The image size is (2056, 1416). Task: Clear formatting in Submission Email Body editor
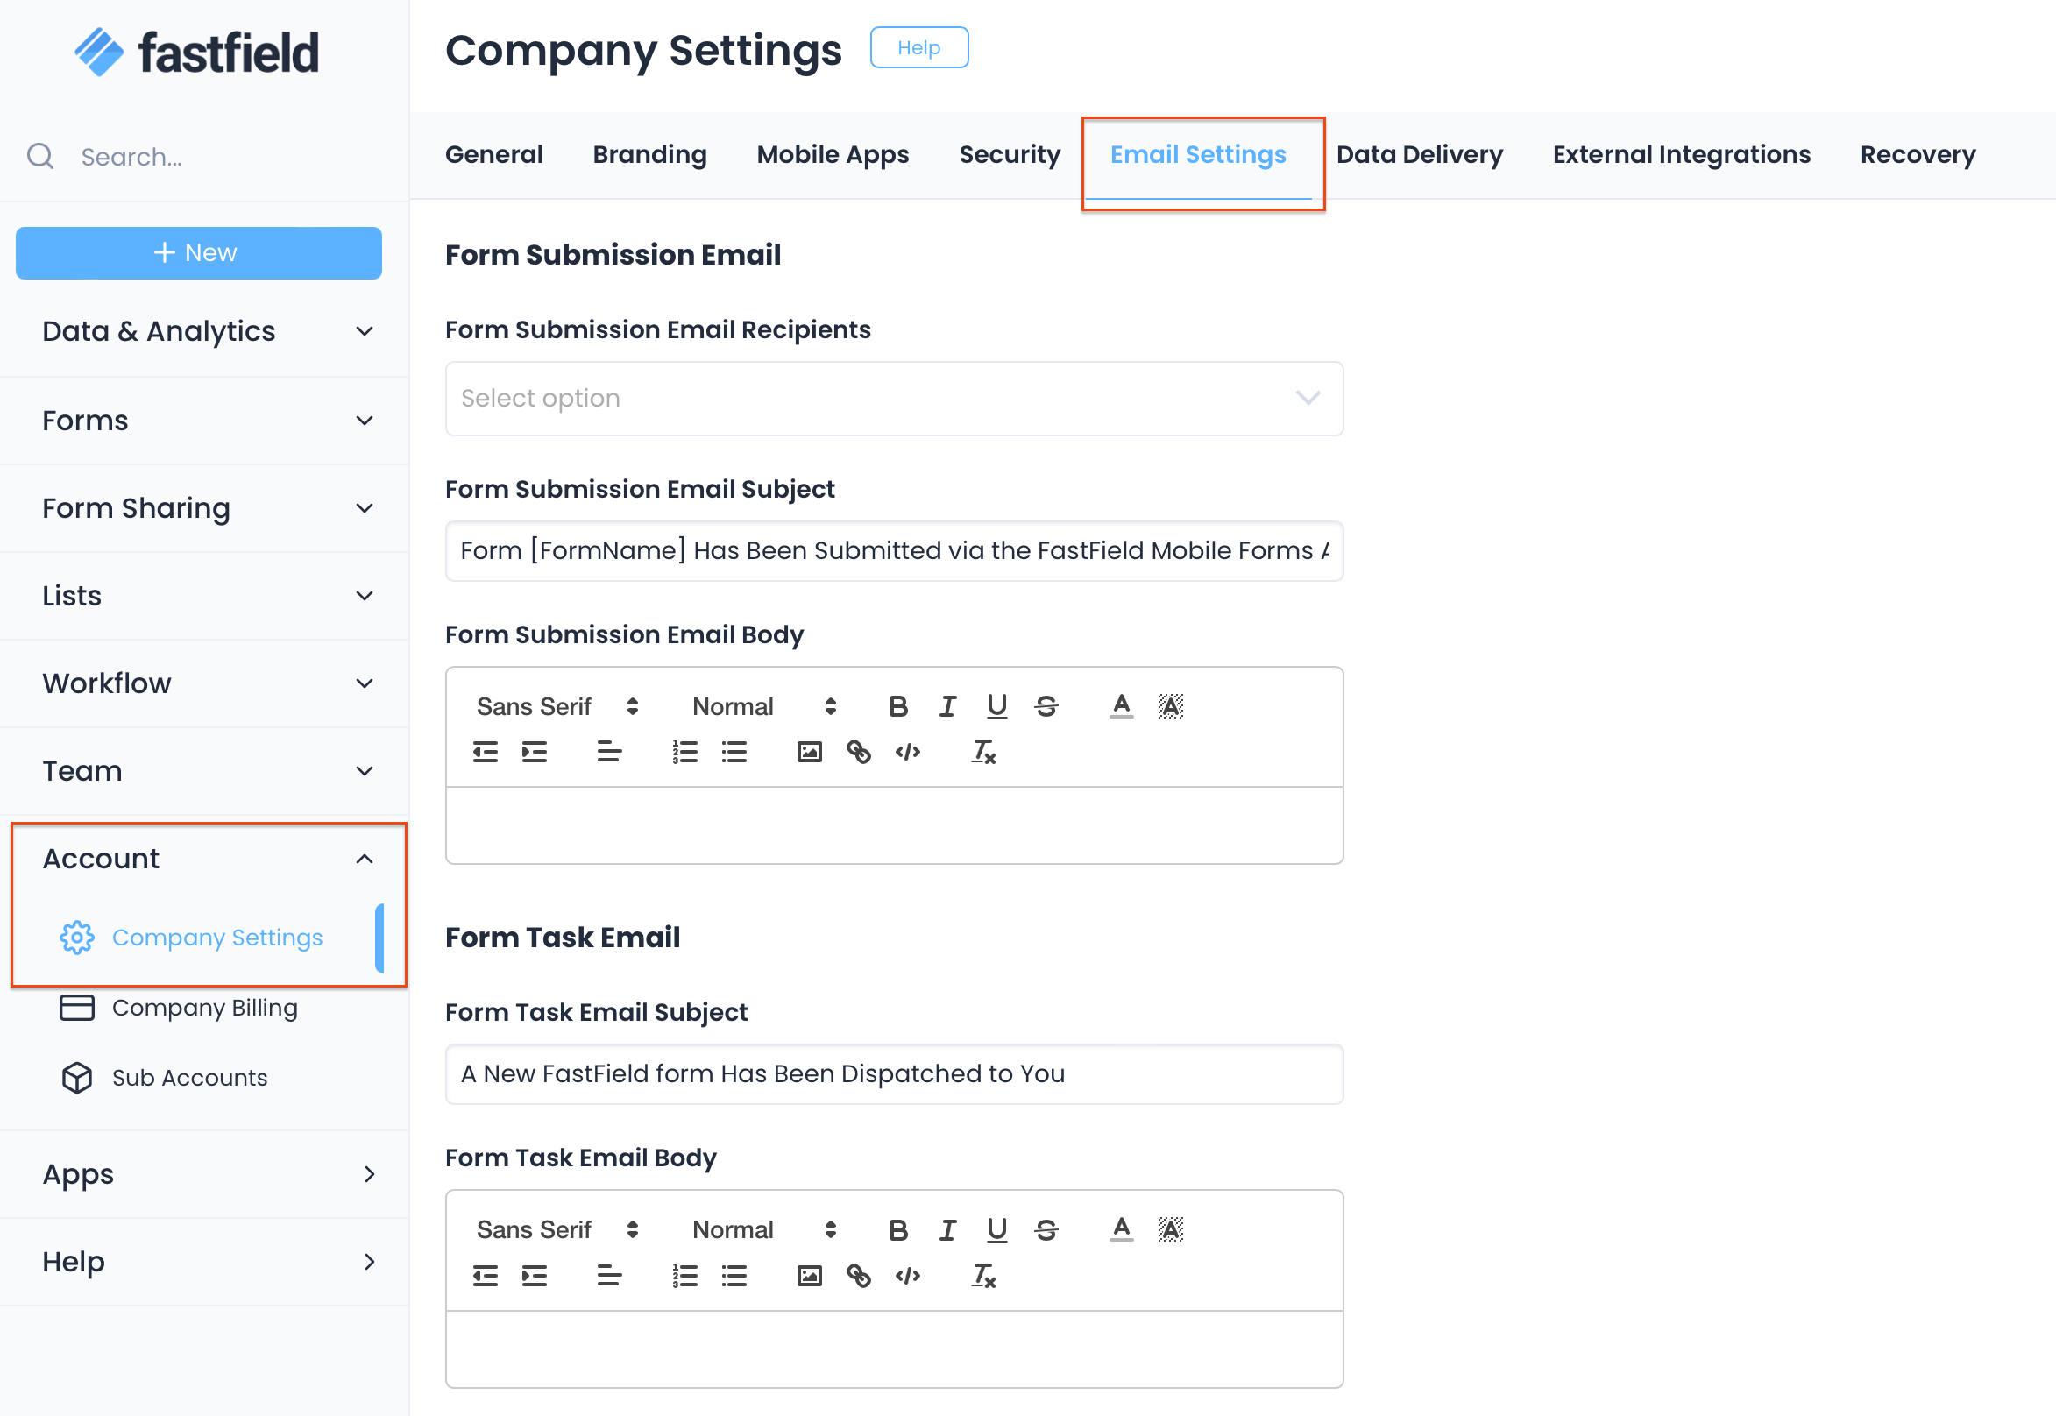[x=983, y=753]
